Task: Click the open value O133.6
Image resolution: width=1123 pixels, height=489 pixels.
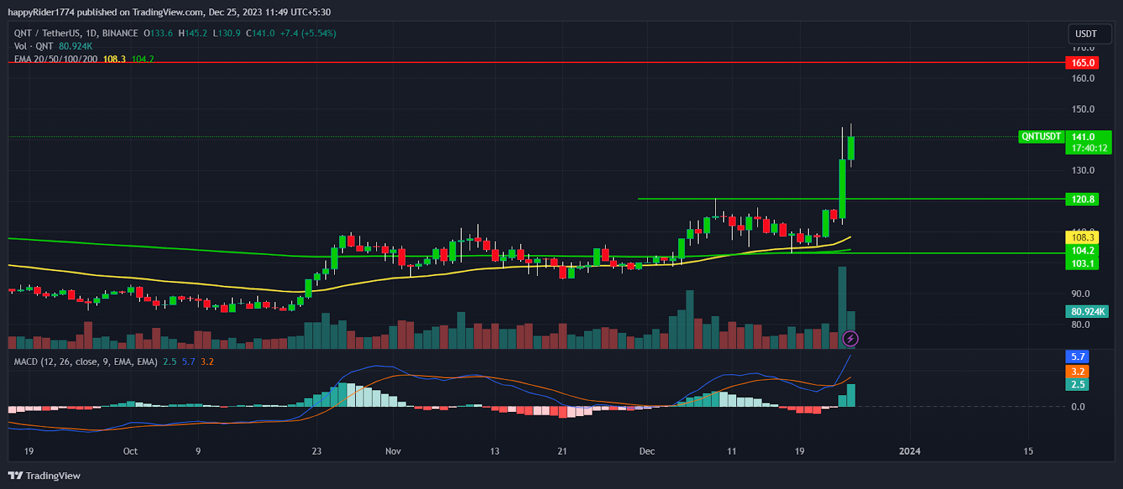Action: 159,33
